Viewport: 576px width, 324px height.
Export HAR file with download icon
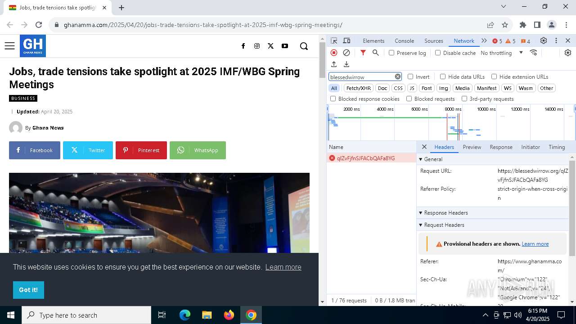click(x=346, y=64)
